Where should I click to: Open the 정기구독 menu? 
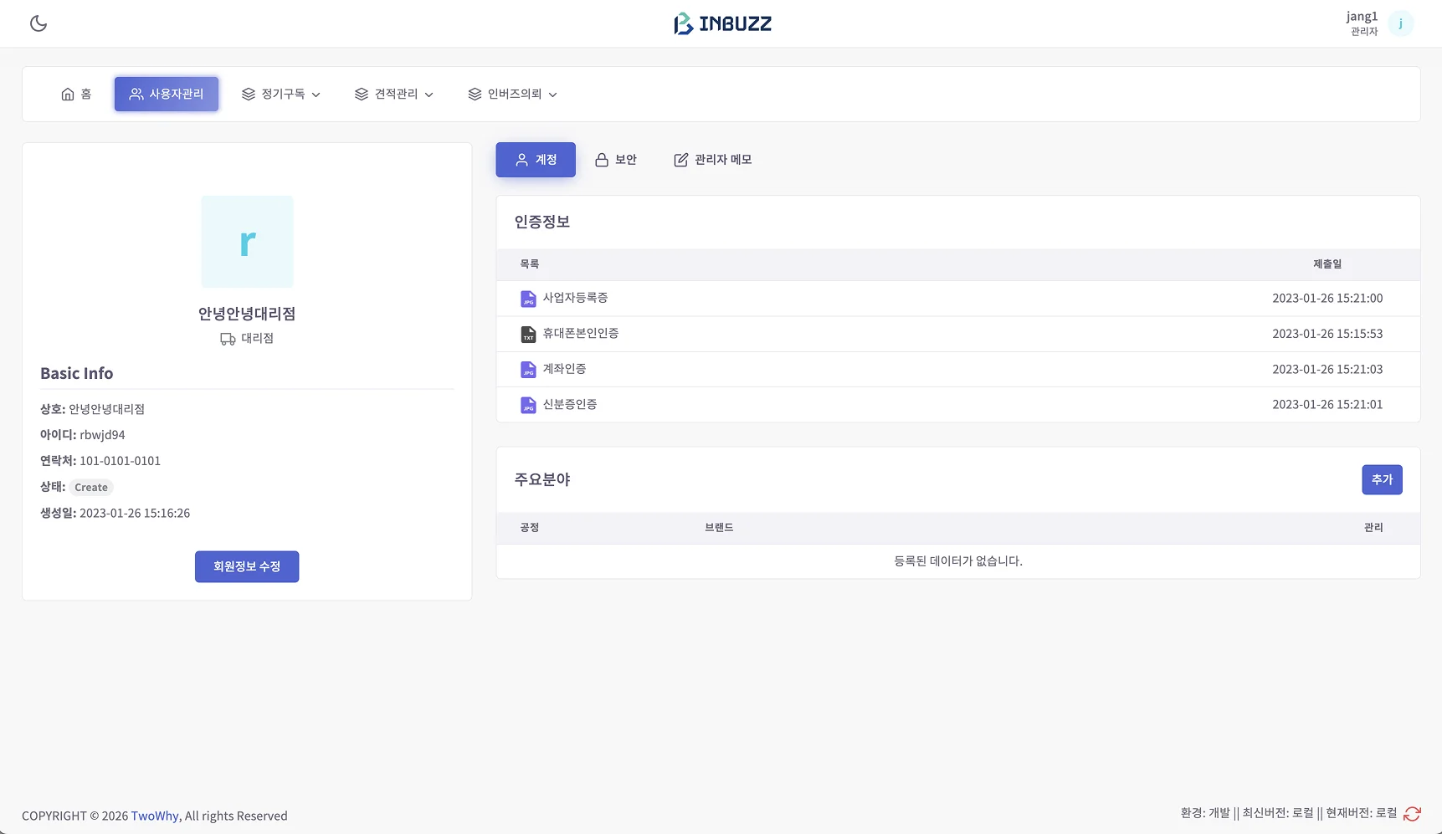(281, 95)
